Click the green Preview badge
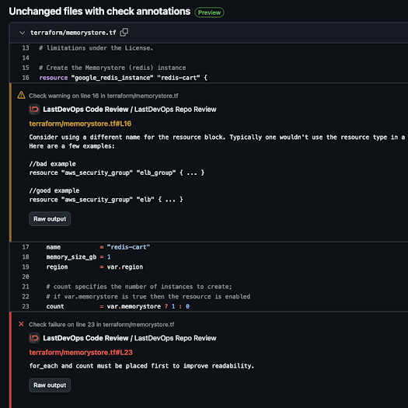This screenshot has height=408, width=408. (x=209, y=12)
